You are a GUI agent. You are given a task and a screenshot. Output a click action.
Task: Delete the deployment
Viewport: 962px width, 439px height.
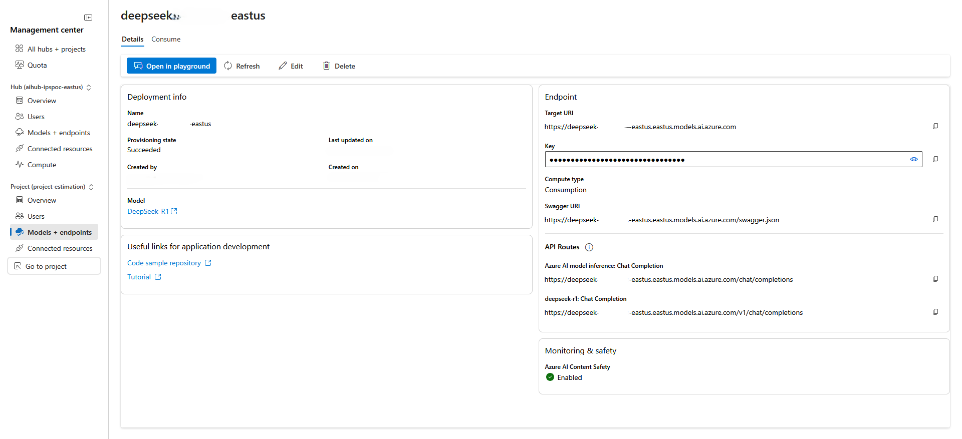tap(339, 66)
